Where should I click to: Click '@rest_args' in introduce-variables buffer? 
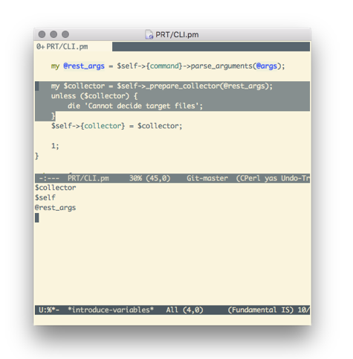pyautogui.click(x=55, y=208)
